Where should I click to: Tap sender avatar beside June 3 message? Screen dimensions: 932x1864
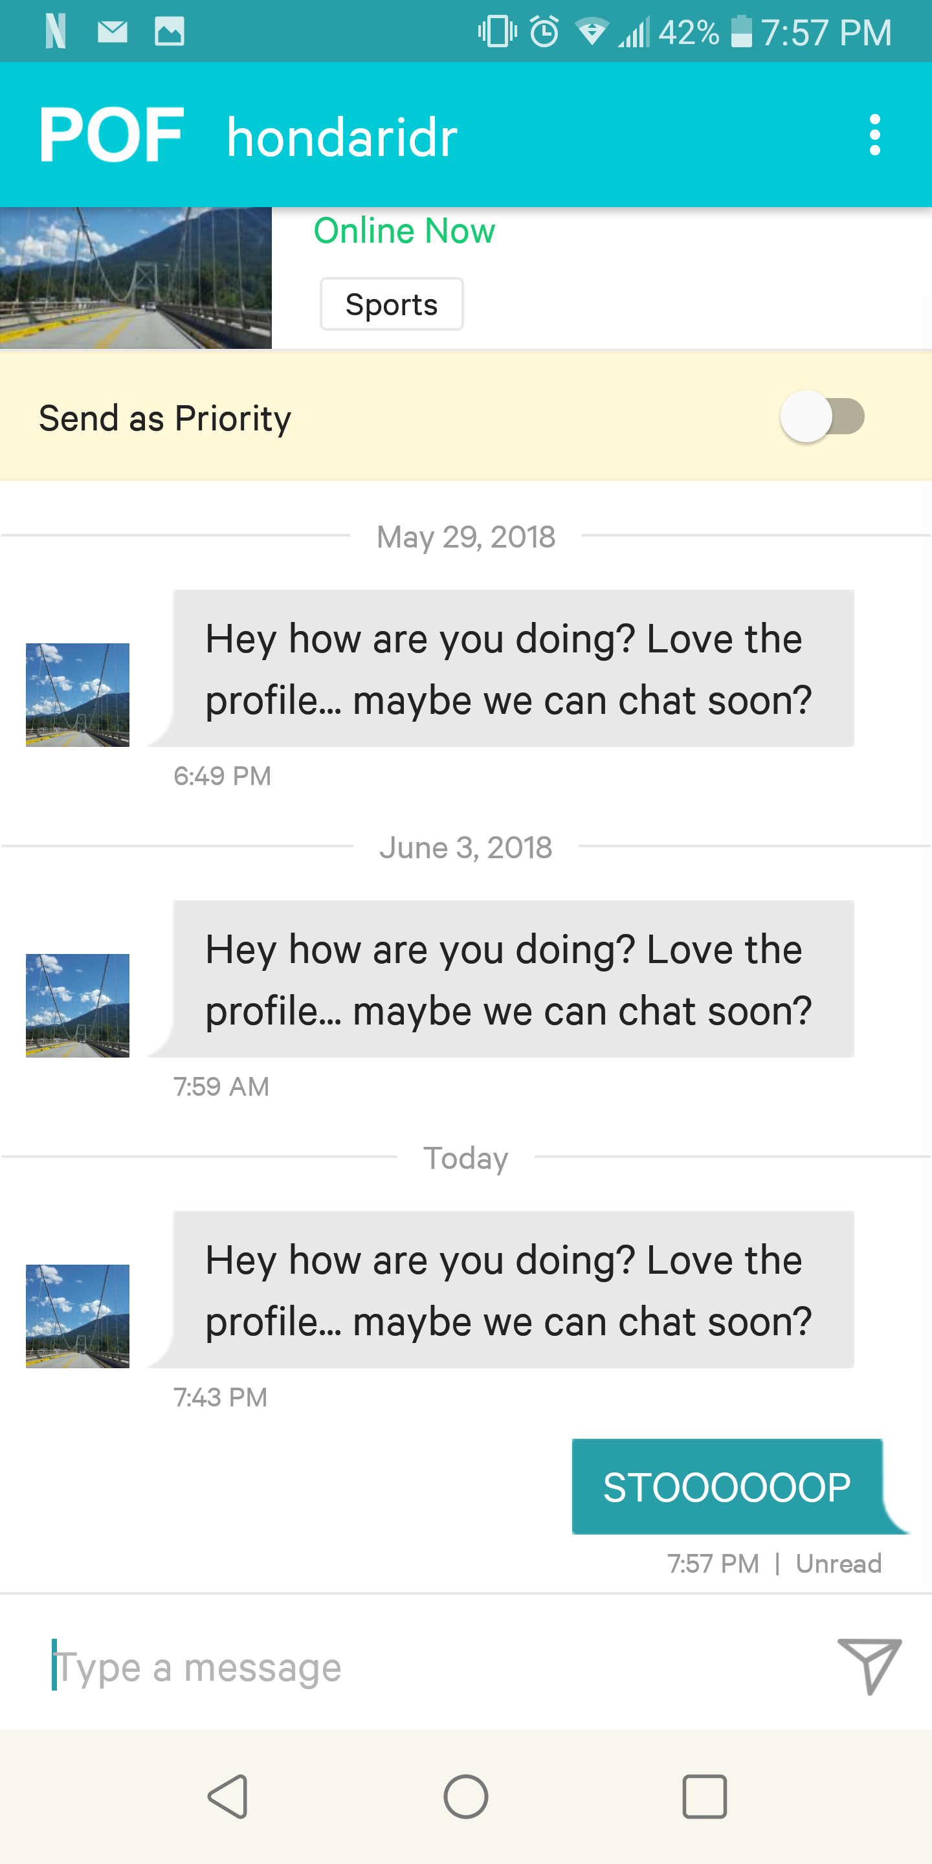pos(78,1005)
